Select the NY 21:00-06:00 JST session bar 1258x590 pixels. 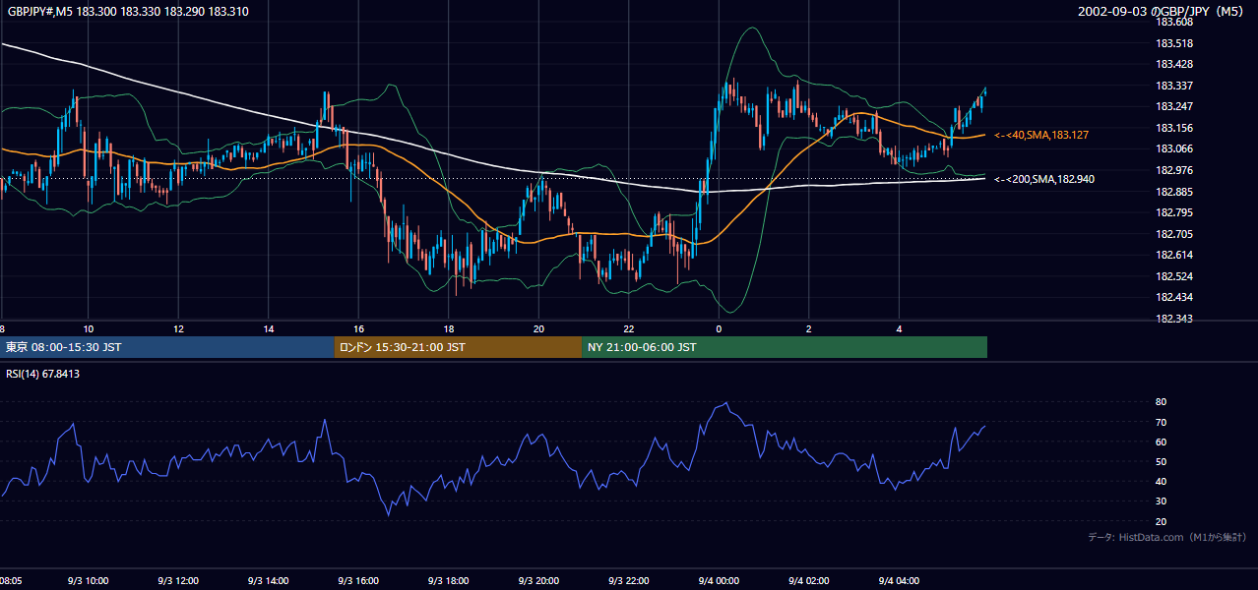[x=785, y=347]
